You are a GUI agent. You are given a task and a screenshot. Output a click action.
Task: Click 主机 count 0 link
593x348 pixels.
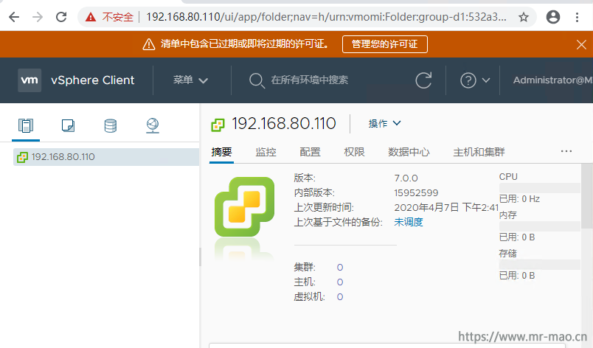(x=340, y=282)
